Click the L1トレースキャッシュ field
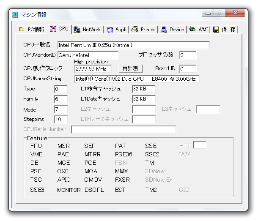Viewport: 258px width, 221px height. (x=144, y=120)
